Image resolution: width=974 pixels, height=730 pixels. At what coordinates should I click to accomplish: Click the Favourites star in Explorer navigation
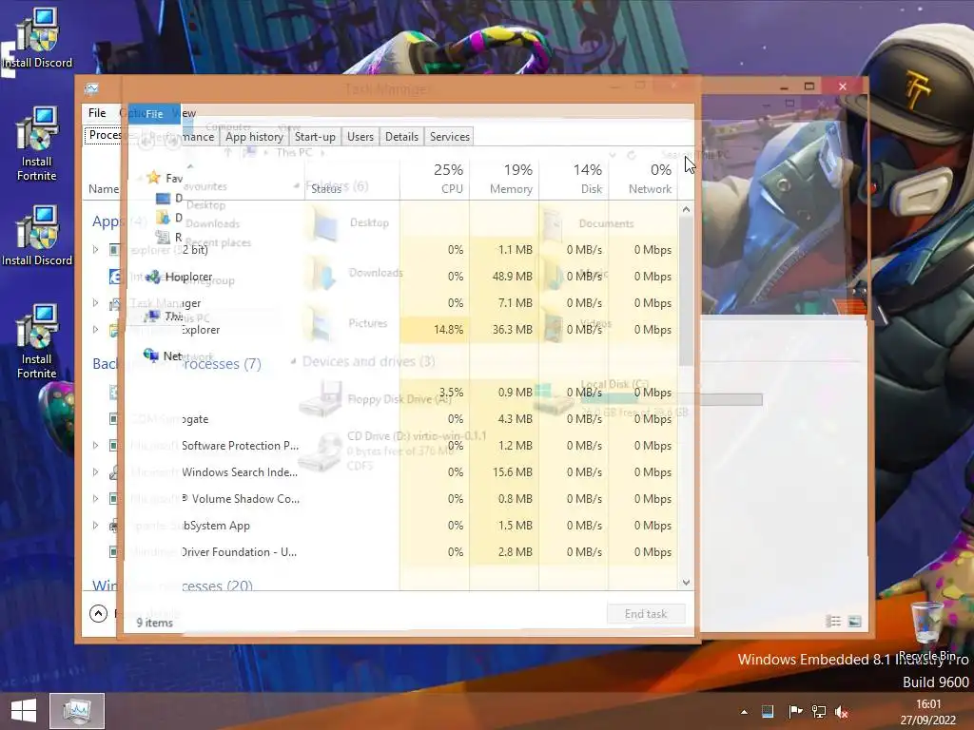tap(153, 178)
